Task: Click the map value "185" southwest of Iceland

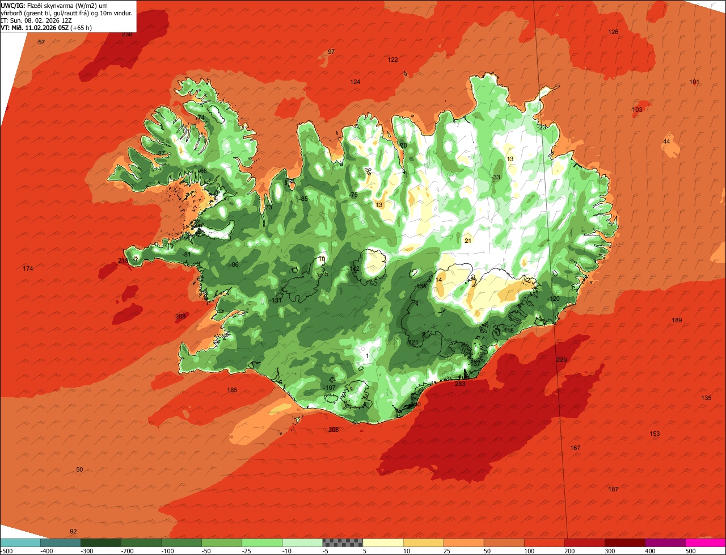Action: coord(232,390)
